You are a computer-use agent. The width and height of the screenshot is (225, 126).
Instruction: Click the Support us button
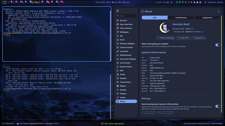tap(199, 38)
